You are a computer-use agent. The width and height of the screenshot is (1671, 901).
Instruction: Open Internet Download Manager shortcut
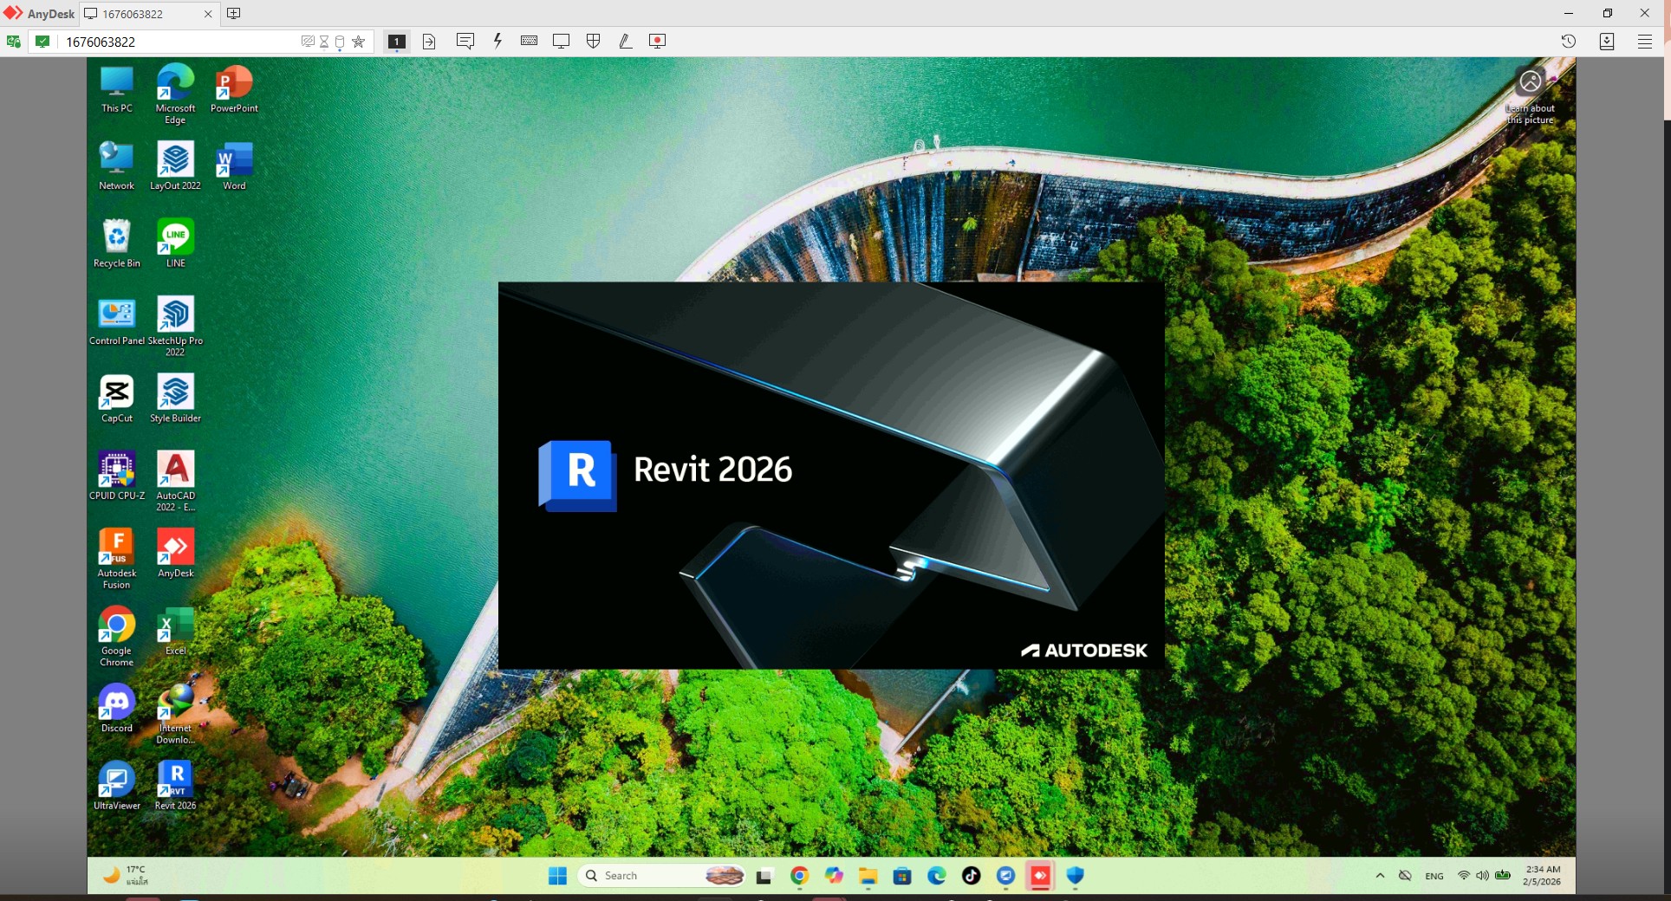click(x=175, y=714)
